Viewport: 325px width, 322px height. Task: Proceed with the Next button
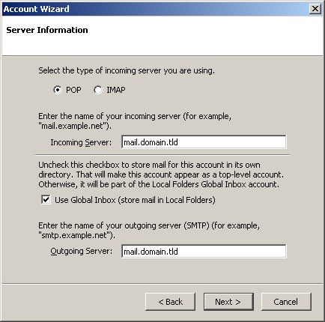click(228, 302)
